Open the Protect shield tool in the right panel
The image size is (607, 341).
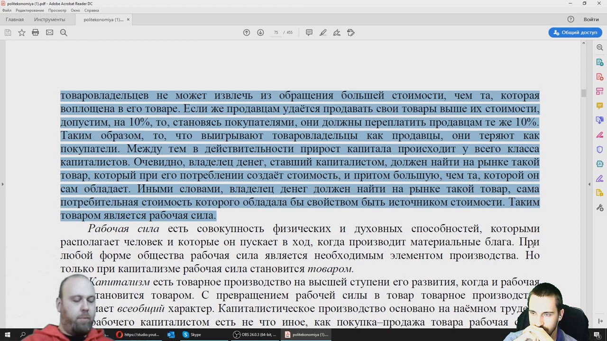(600, 150)
